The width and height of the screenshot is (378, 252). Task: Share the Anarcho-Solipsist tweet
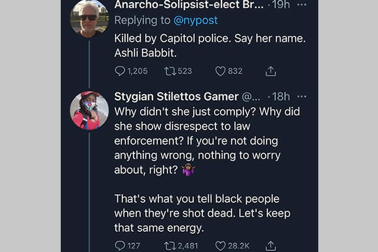click(271, 71)
